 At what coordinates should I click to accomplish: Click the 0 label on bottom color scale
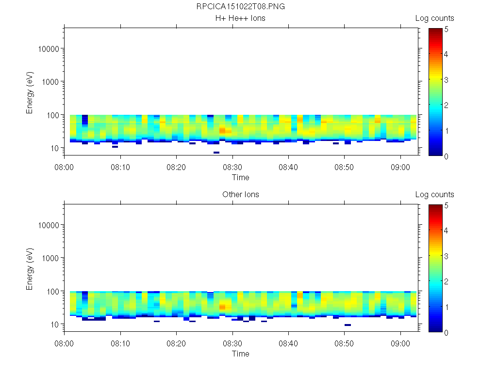(x=447, y=332)
